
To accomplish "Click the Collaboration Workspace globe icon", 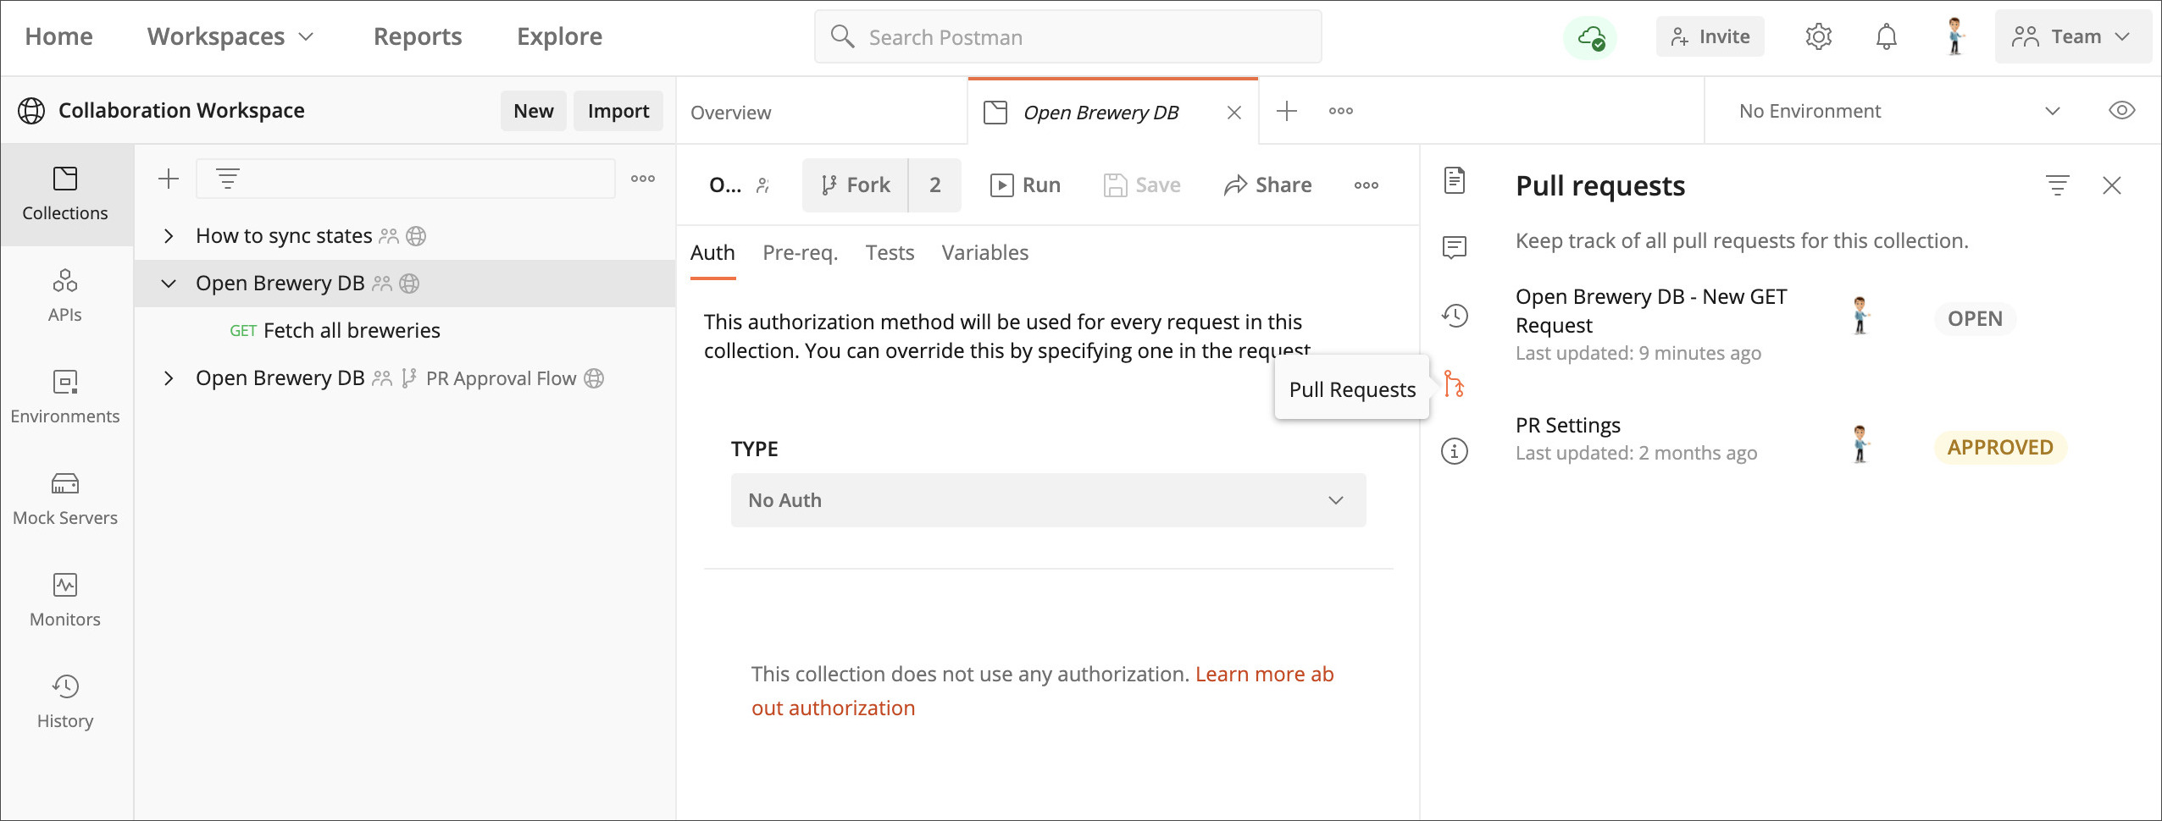I will (x=31, y=111).
